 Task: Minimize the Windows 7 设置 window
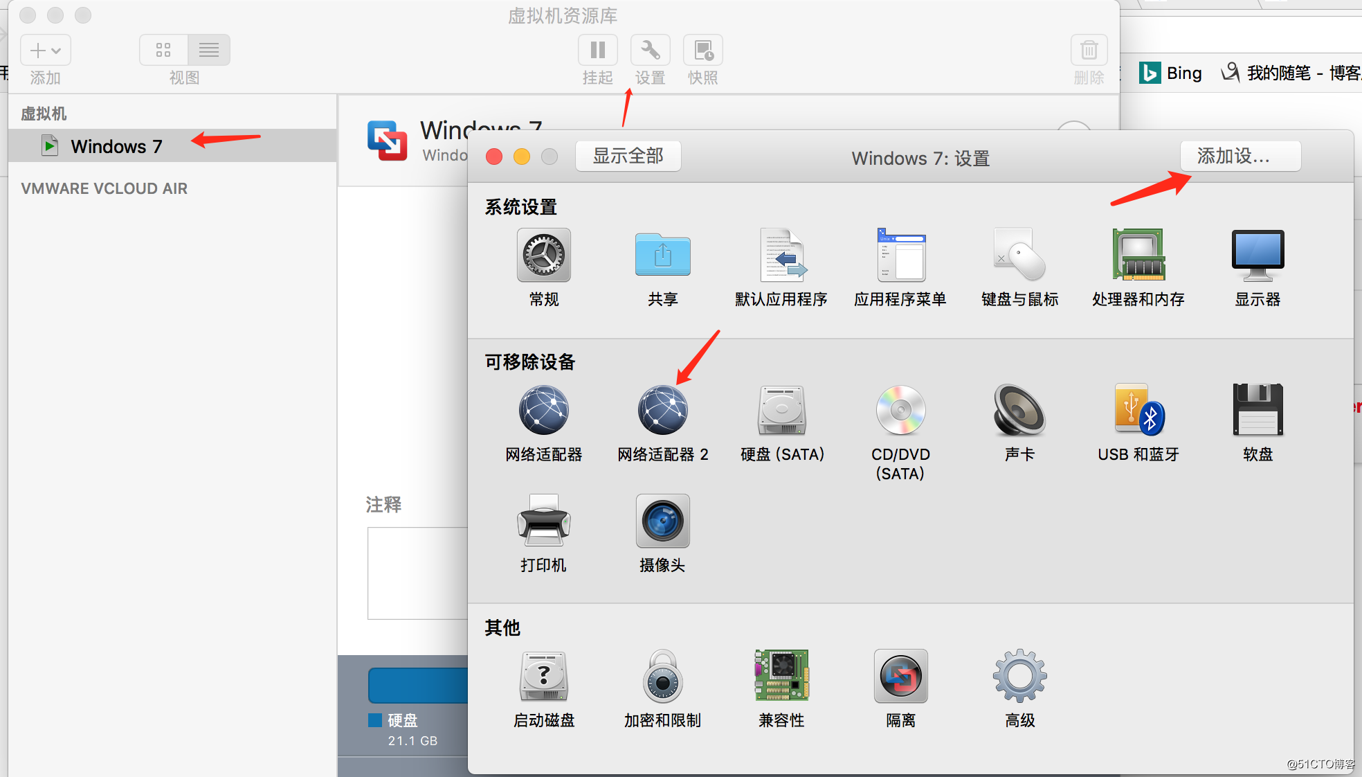pyautogui.click(x=522, y=157)
